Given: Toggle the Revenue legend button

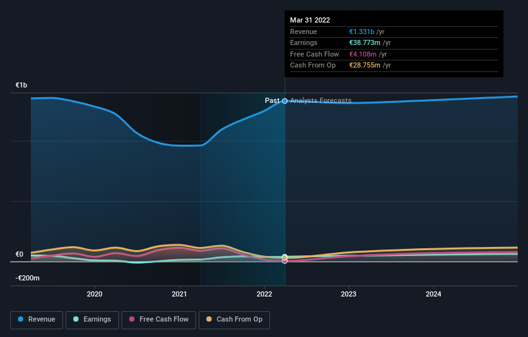Looking at the screenshot, I should pos(37,320).
